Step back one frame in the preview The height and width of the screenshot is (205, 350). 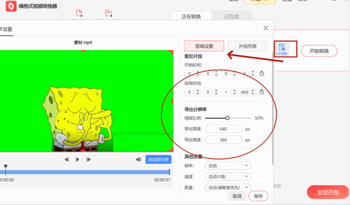pos(67,159)
